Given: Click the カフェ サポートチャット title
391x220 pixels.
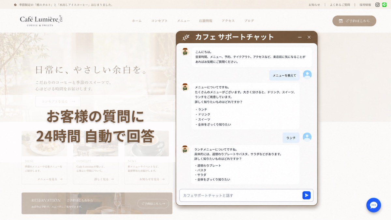Looking at the screenshot, I should [x=235, y=37].
